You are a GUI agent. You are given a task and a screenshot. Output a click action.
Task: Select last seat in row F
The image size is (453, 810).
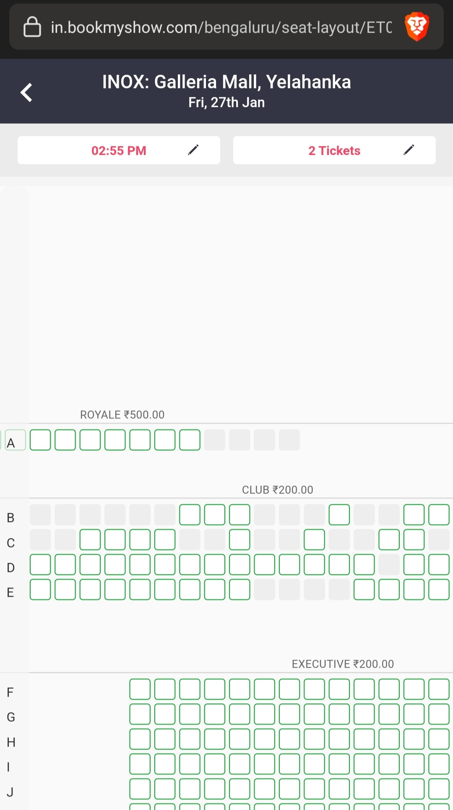click(439, 689)
